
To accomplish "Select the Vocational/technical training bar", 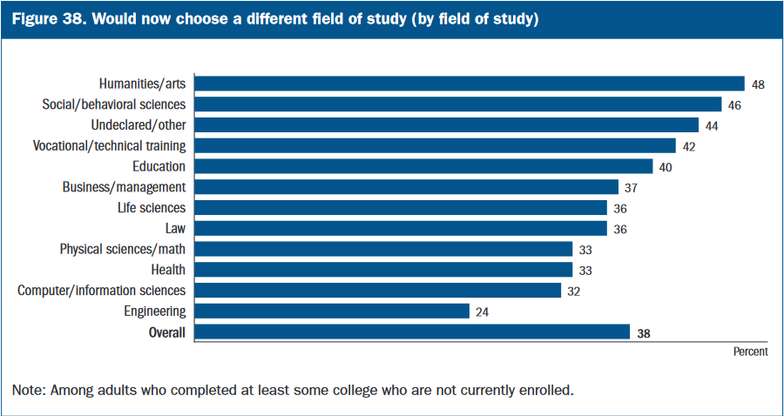I will click(x=435, y=145).
